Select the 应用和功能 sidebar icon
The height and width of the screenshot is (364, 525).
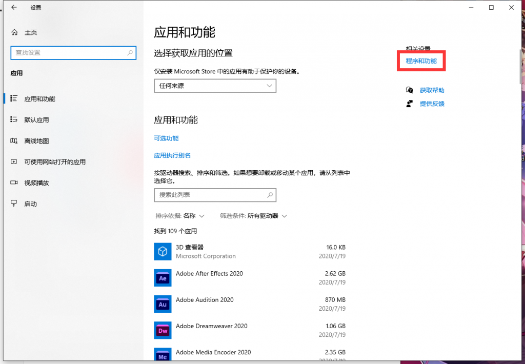click(x=14, y=98)
